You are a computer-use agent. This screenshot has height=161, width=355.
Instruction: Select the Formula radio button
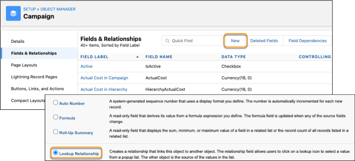[55, 117]
